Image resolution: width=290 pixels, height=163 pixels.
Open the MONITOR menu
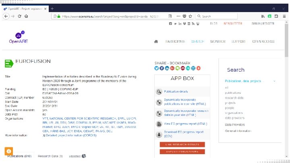218,41
